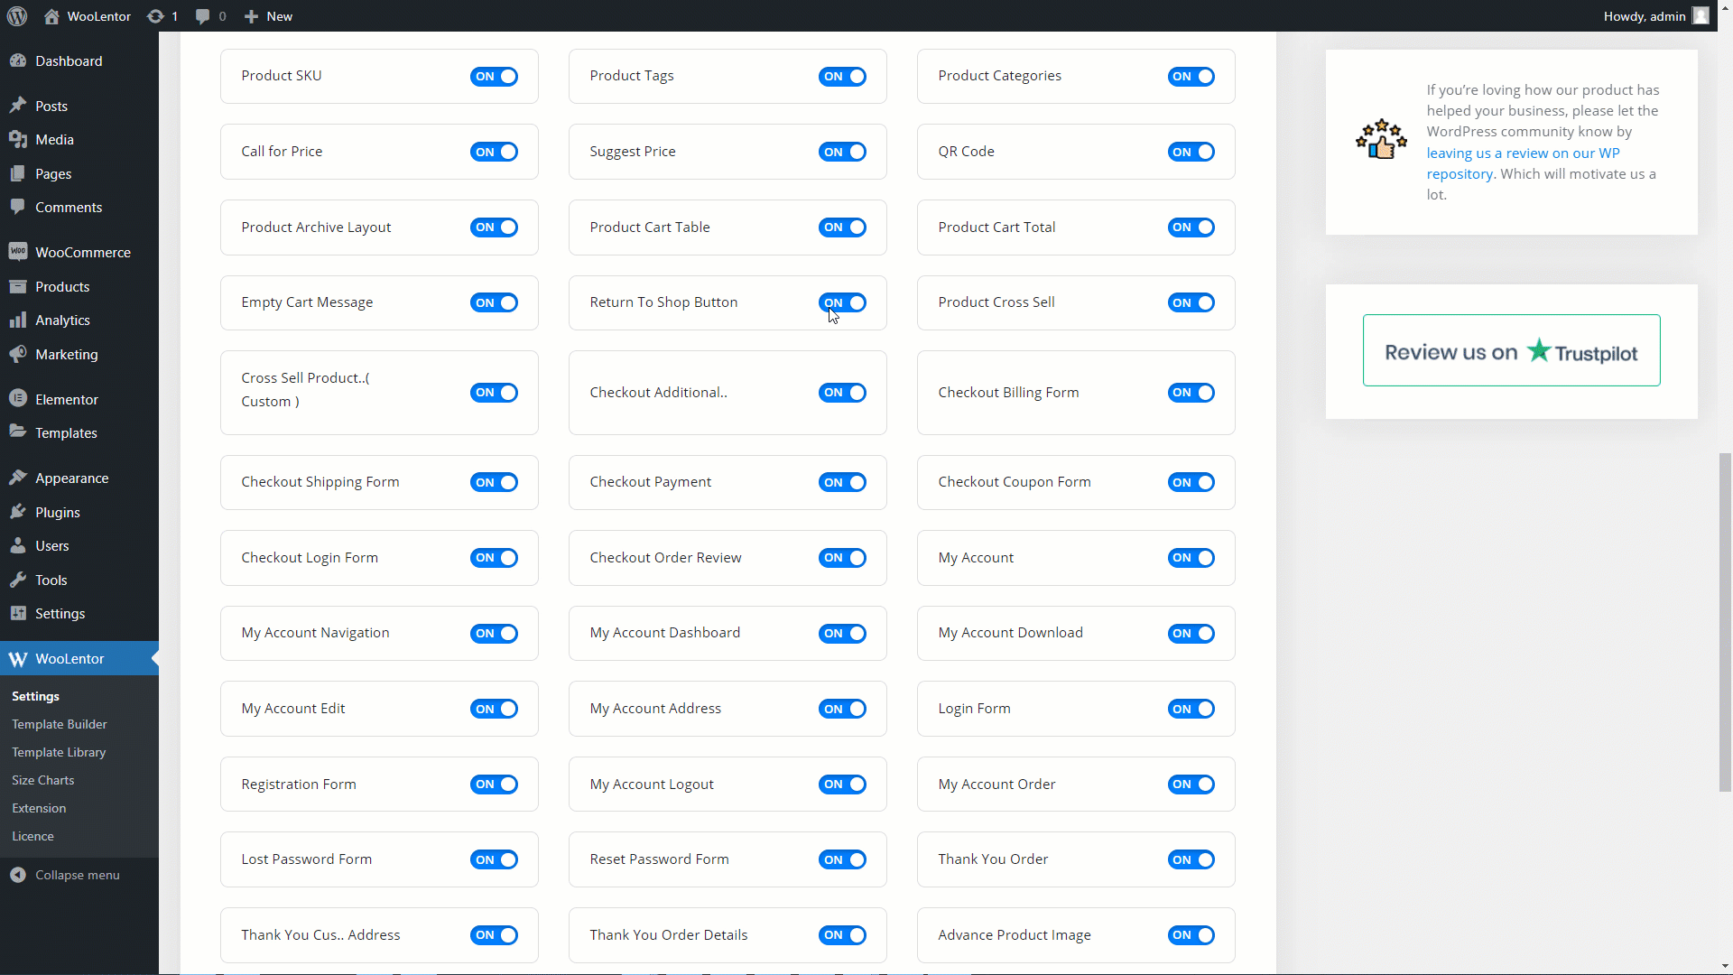Click the Marketing megaphone icon
1733x975 pixels.
(x=18, y=354)
